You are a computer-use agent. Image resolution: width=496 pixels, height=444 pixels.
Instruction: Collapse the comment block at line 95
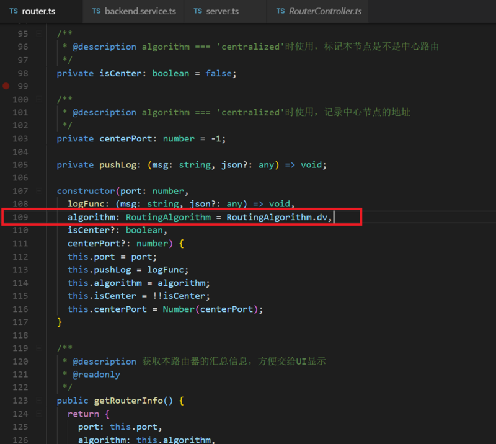click(x=39, y=33)
